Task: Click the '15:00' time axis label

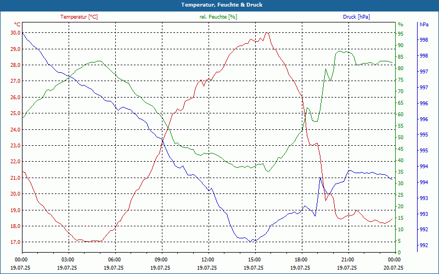Action: (255, 259)
